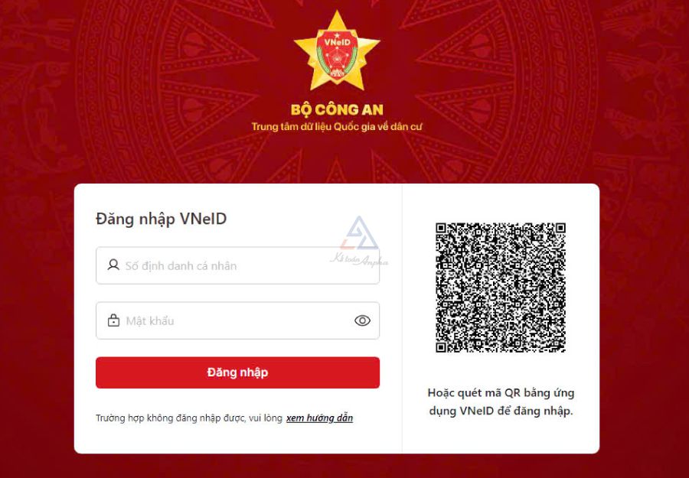This screenshot has width=689, height=478.
Task: Click the red Đăng nhập button
Action: (x=238, y=372)
